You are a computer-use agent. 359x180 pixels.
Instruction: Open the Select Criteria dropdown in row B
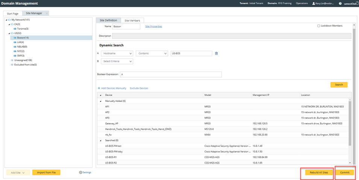[117, 61]
